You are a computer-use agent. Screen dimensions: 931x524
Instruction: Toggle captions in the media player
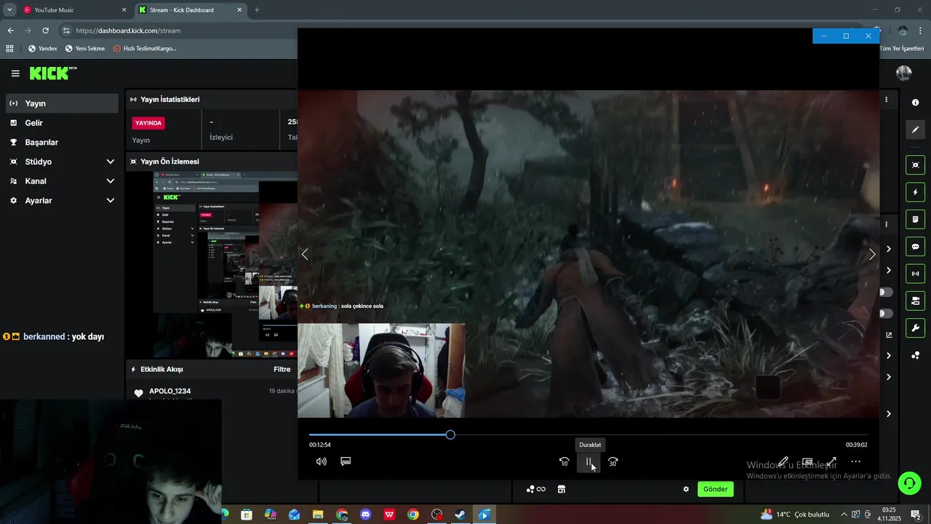(345, 461)
